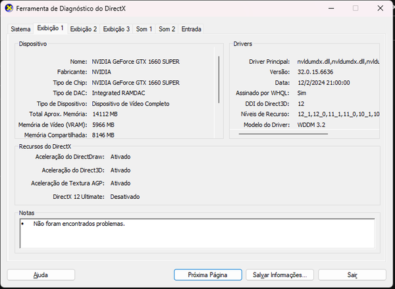The height and width of the screenshot is (289, 395).
Task: Select the Exibição 1 tab
Action: 51,28
